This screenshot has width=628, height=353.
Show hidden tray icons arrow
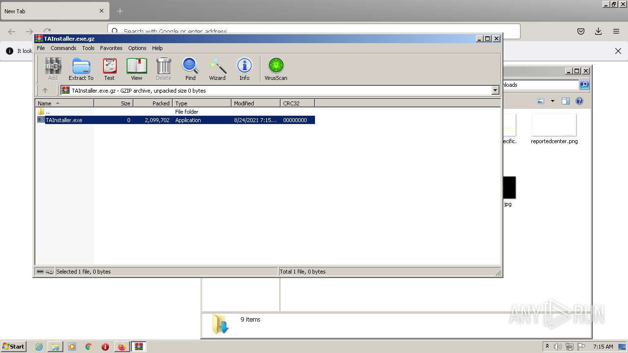(x=547, y=347)
